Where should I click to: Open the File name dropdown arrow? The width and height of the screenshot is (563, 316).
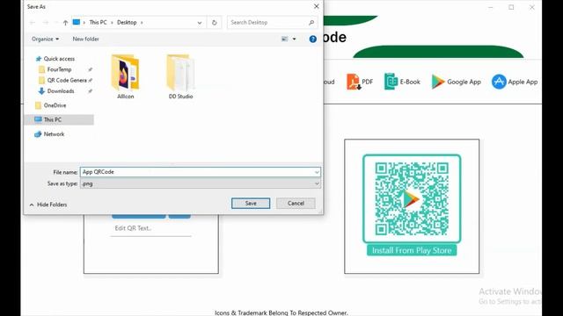[317, 172]
